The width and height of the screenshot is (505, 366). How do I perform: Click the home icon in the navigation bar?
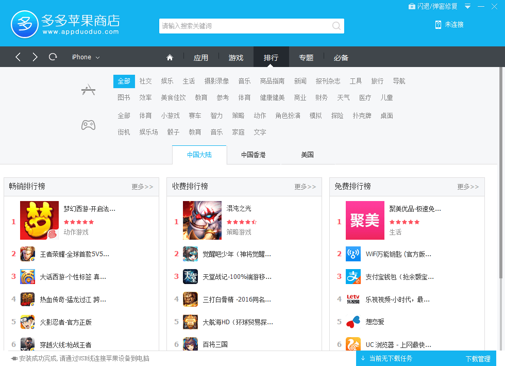170,57
